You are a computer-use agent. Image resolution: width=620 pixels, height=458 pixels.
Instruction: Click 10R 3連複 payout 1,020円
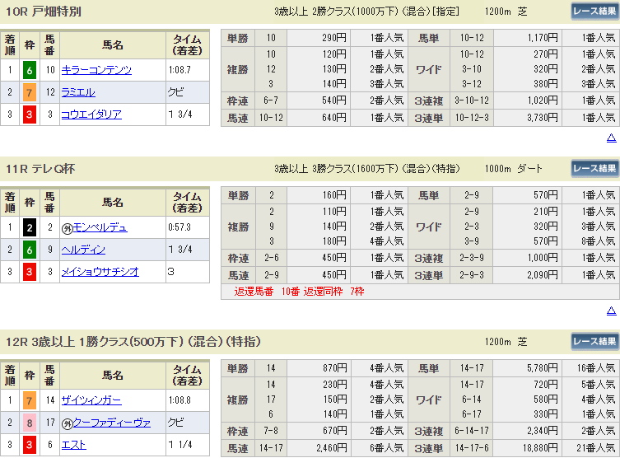pyautogui.click(x=542, y=100)
